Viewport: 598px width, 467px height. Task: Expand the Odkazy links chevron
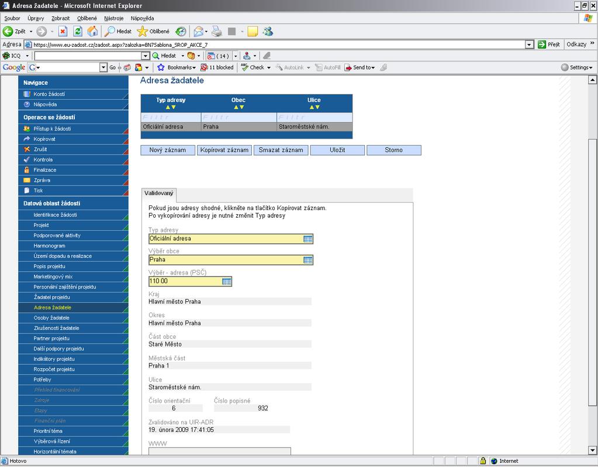(592, 43)
